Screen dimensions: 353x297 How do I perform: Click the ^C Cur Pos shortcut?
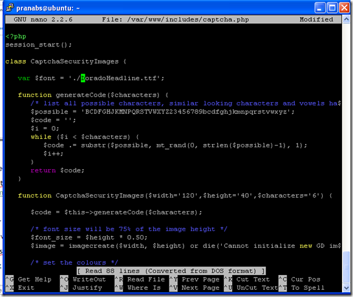tap(299, 279)
